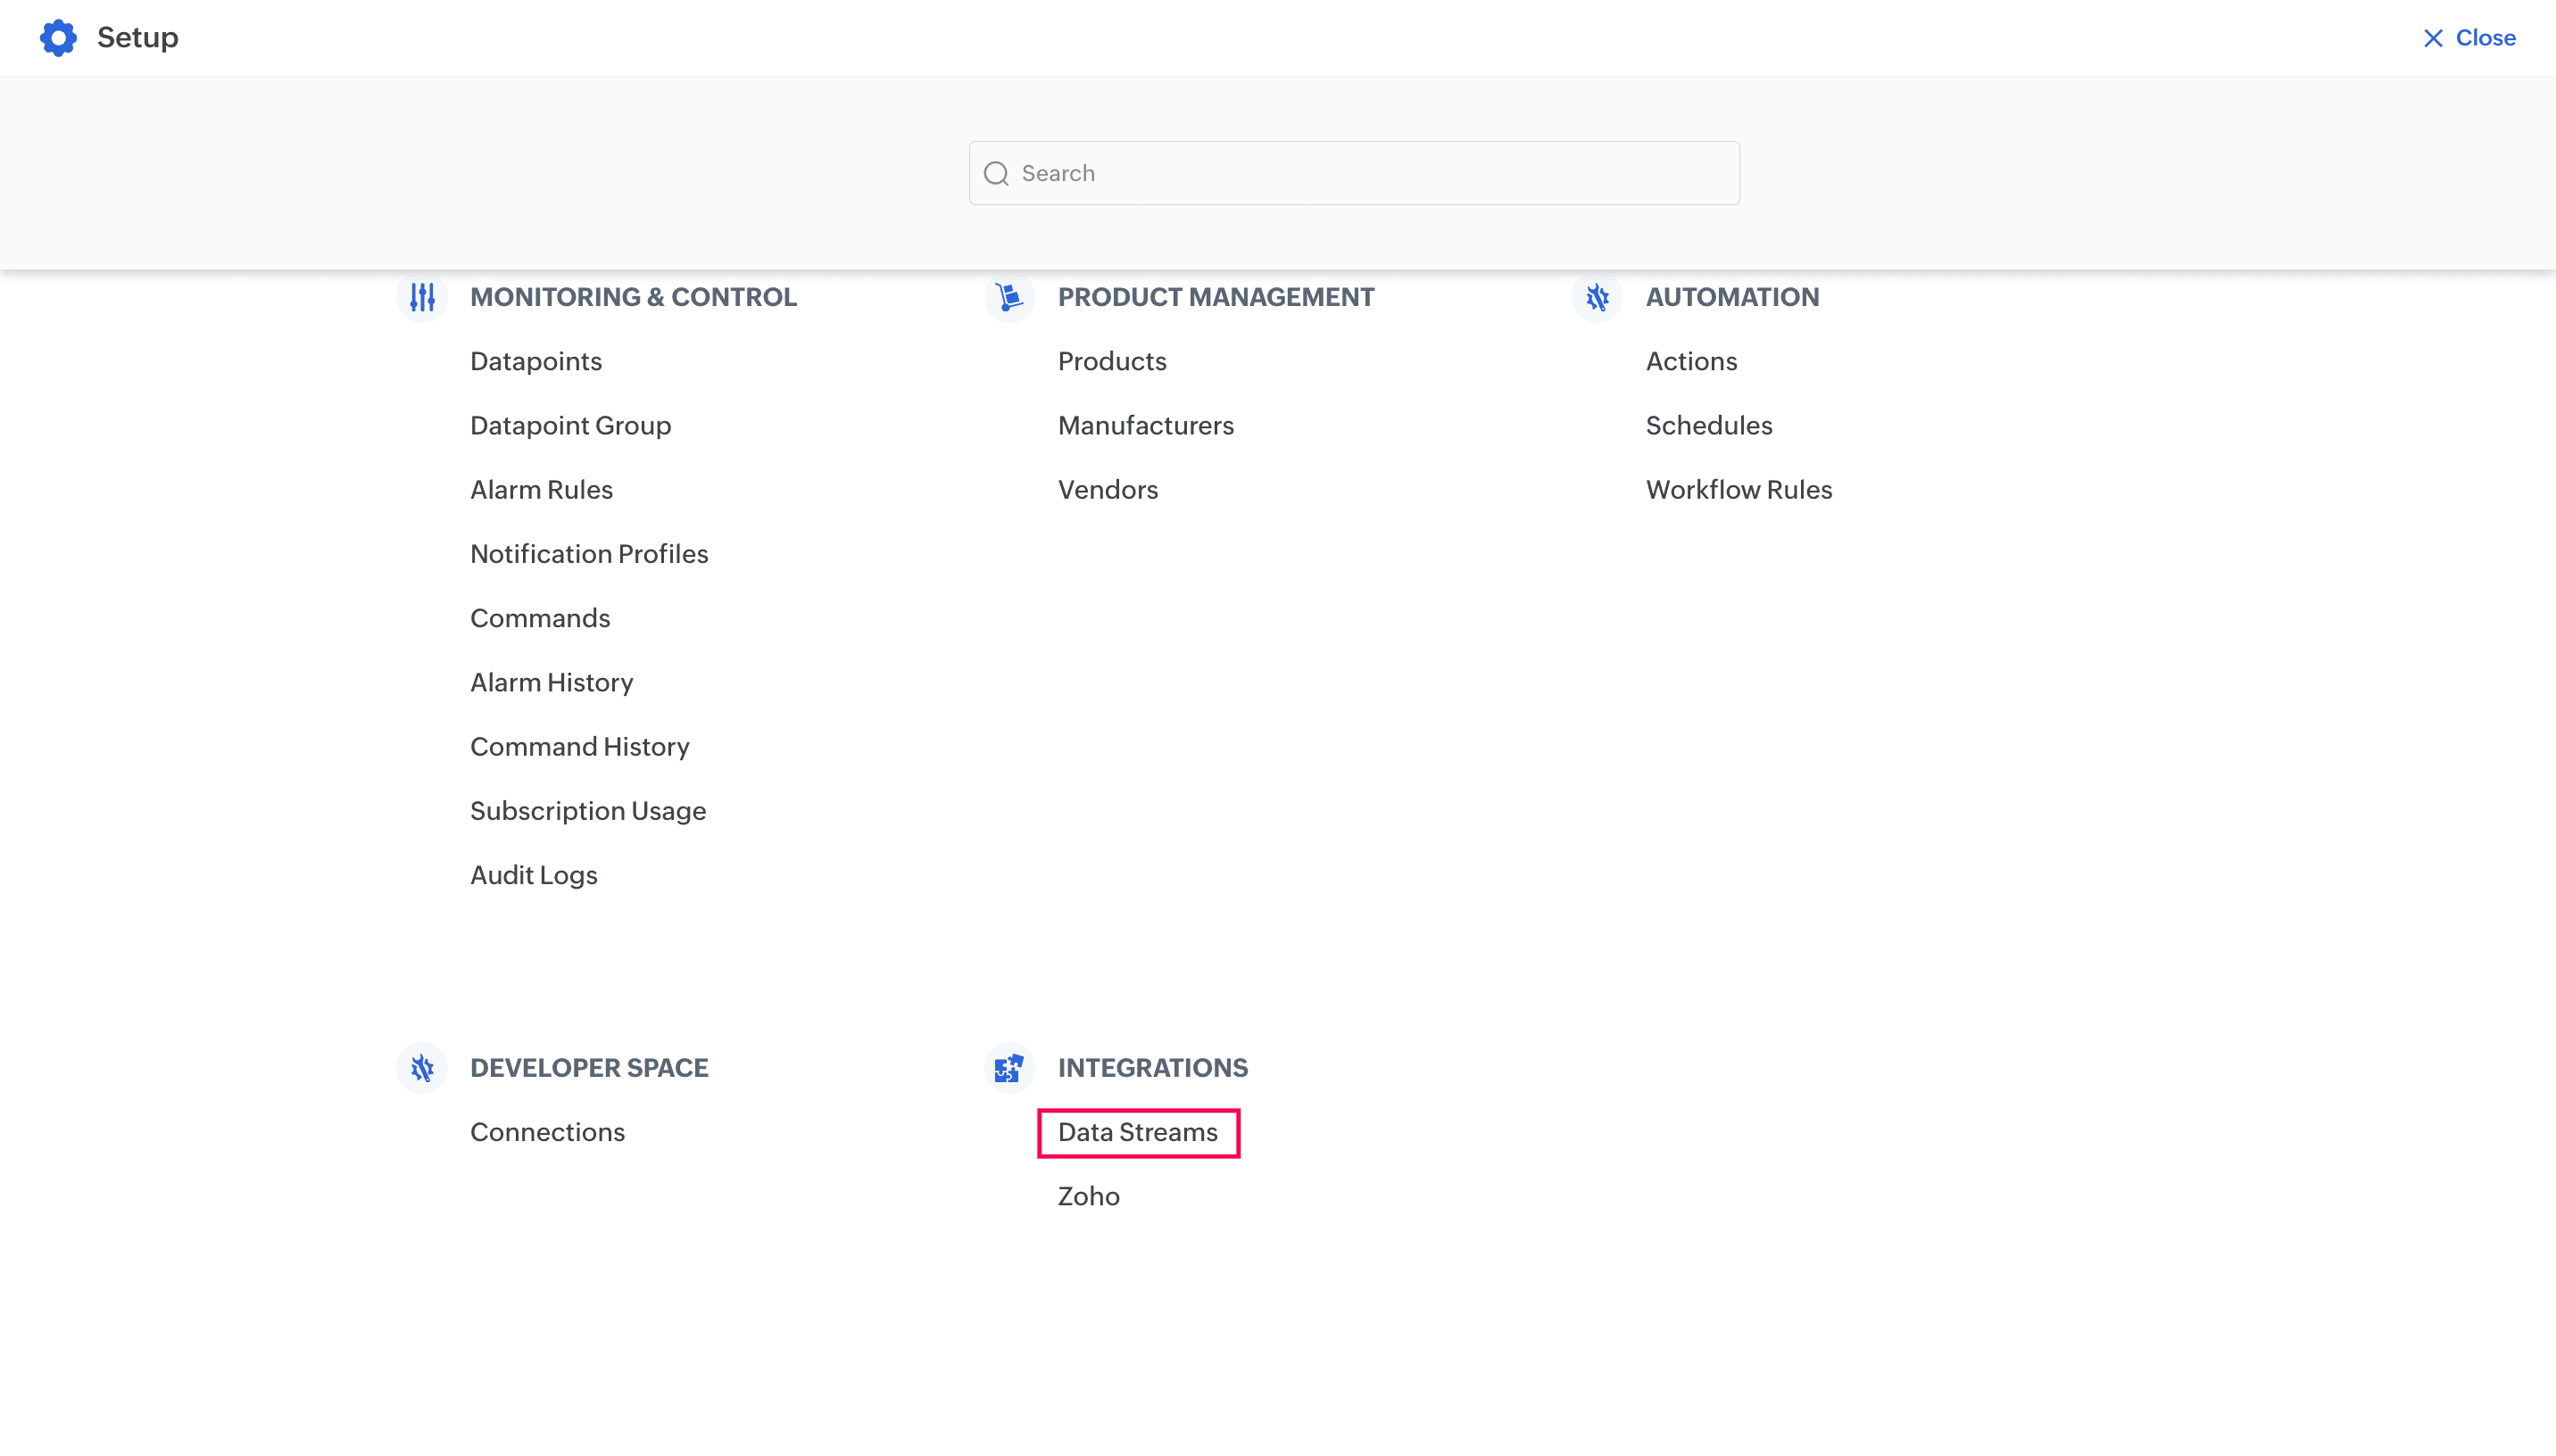Open the Audit Logs page

(534, 875)
